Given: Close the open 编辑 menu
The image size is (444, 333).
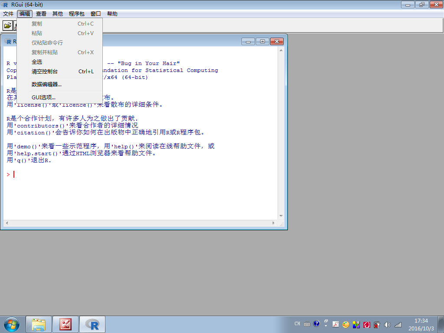Looking at the screenshot, I should pos(25,13).
